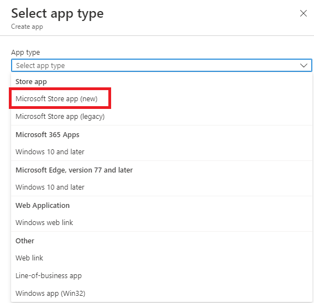Viewport: 314px width, 303px height.
Task: Click the Select app type placeholder field
Action: [x=161, y=65]
